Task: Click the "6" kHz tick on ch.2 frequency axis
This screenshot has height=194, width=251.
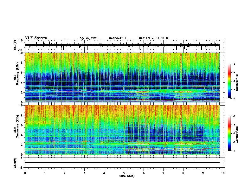Action: click(x=22, y=125)
